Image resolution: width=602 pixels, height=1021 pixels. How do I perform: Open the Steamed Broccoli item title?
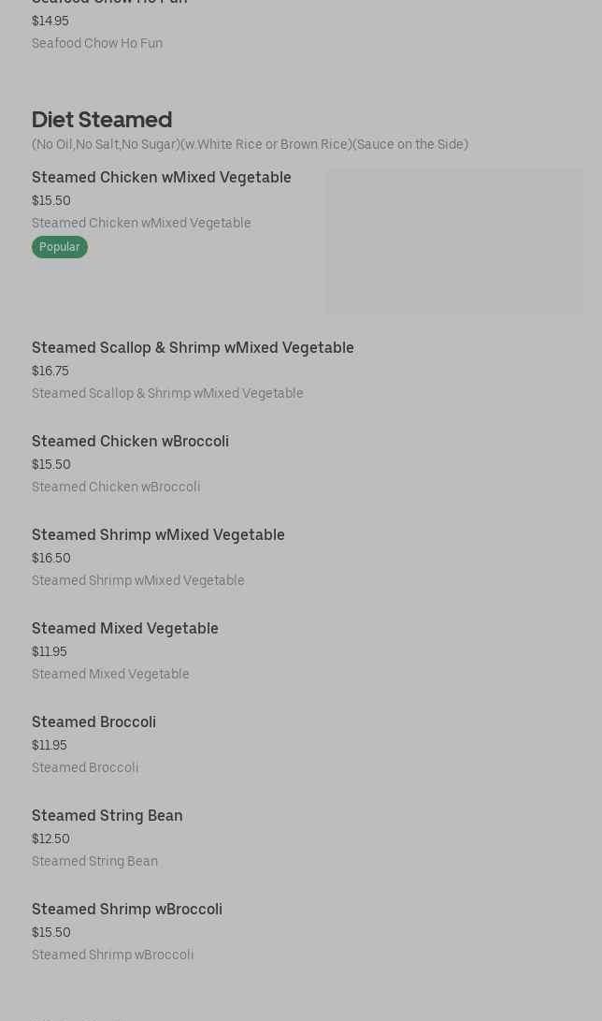coord(93,722)
